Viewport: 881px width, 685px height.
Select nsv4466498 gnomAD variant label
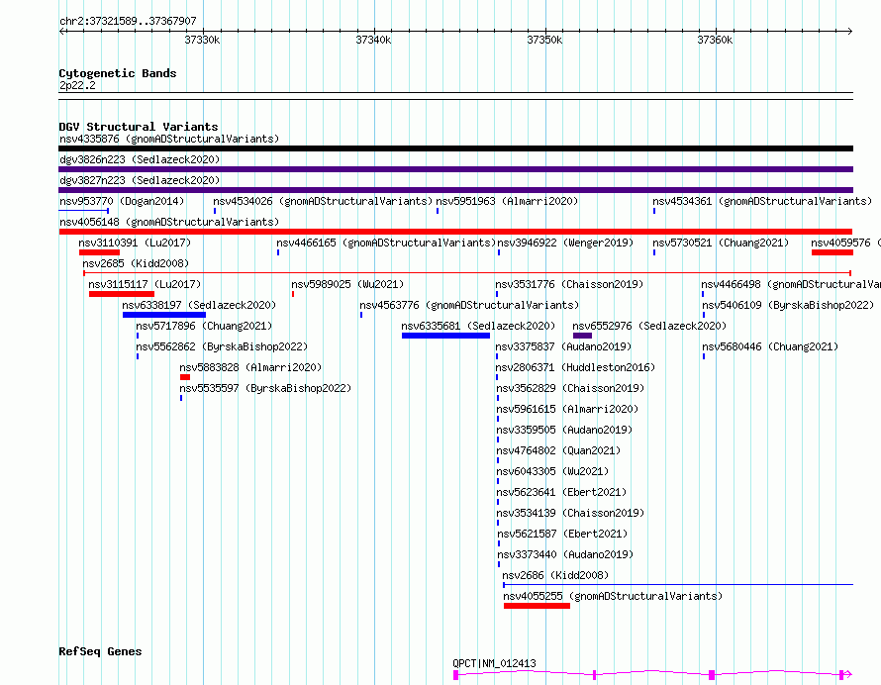coord(791,284)
